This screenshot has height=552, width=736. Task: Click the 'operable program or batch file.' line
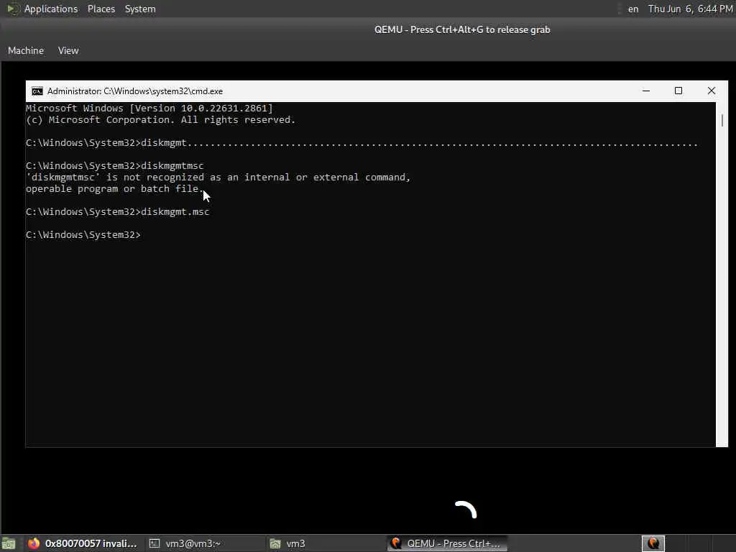(115, 189)
